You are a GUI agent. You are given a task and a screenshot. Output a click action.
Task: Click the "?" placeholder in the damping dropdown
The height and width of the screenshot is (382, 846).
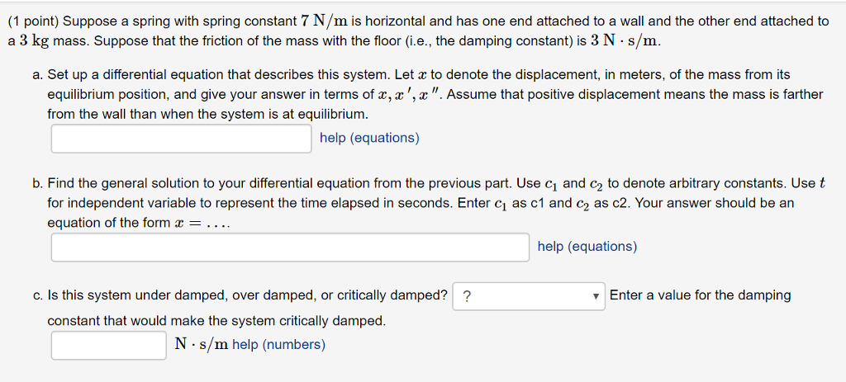coord(468,297)
